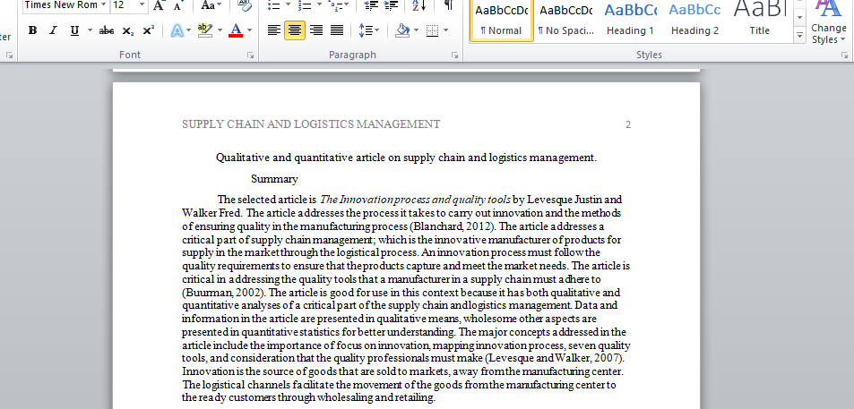The height and width of the screenshot is (409, 854).
Task: Click the Borders icon
Action: click(433, 30)
